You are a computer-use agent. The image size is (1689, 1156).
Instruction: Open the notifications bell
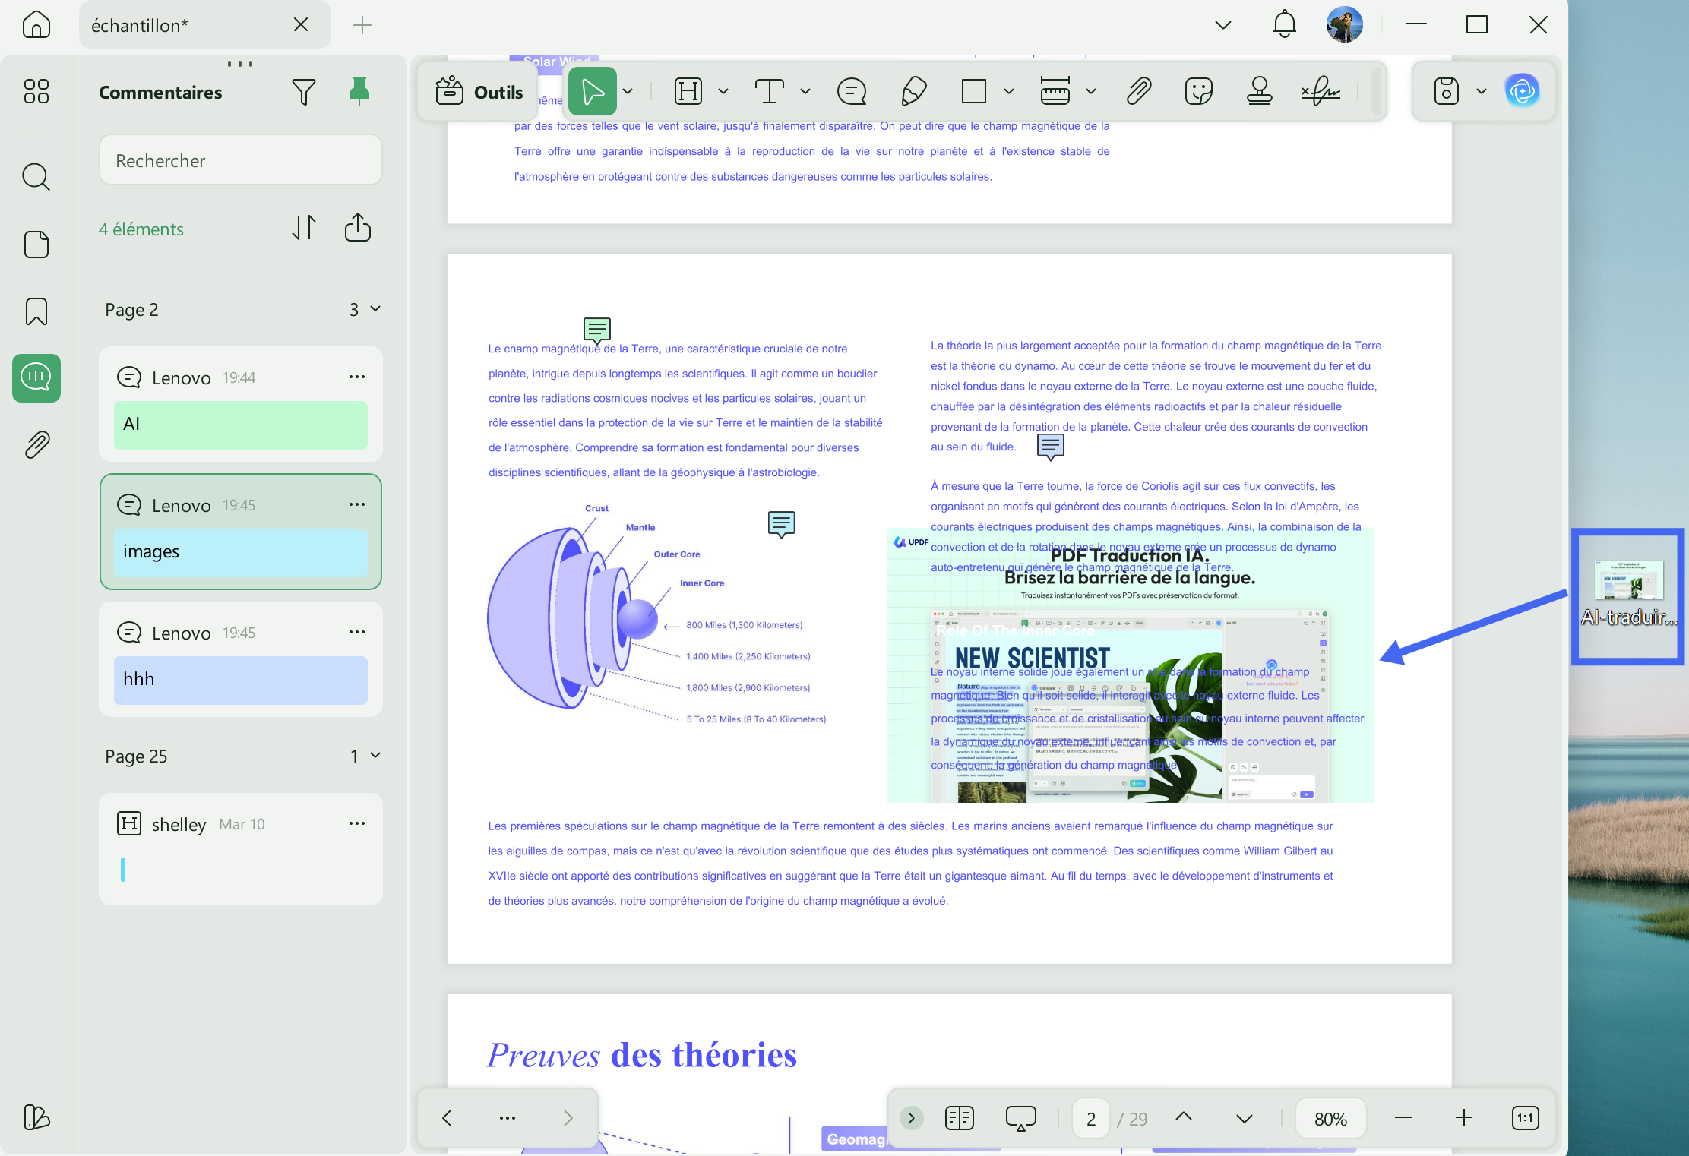click(x=1284, y=24)
